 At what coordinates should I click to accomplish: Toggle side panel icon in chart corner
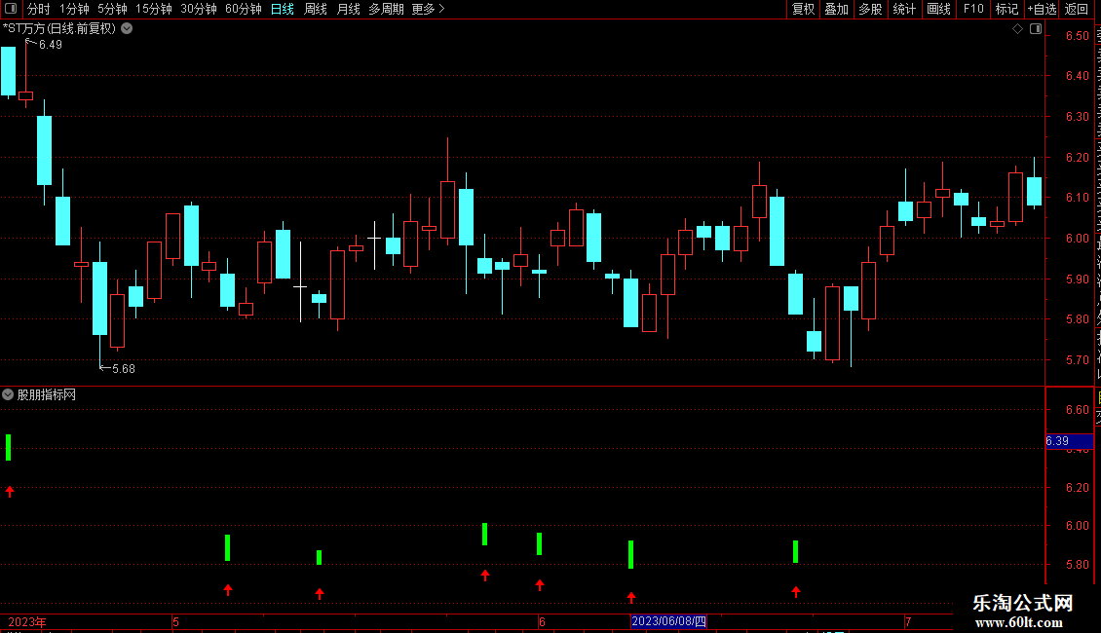point(1036,29)
